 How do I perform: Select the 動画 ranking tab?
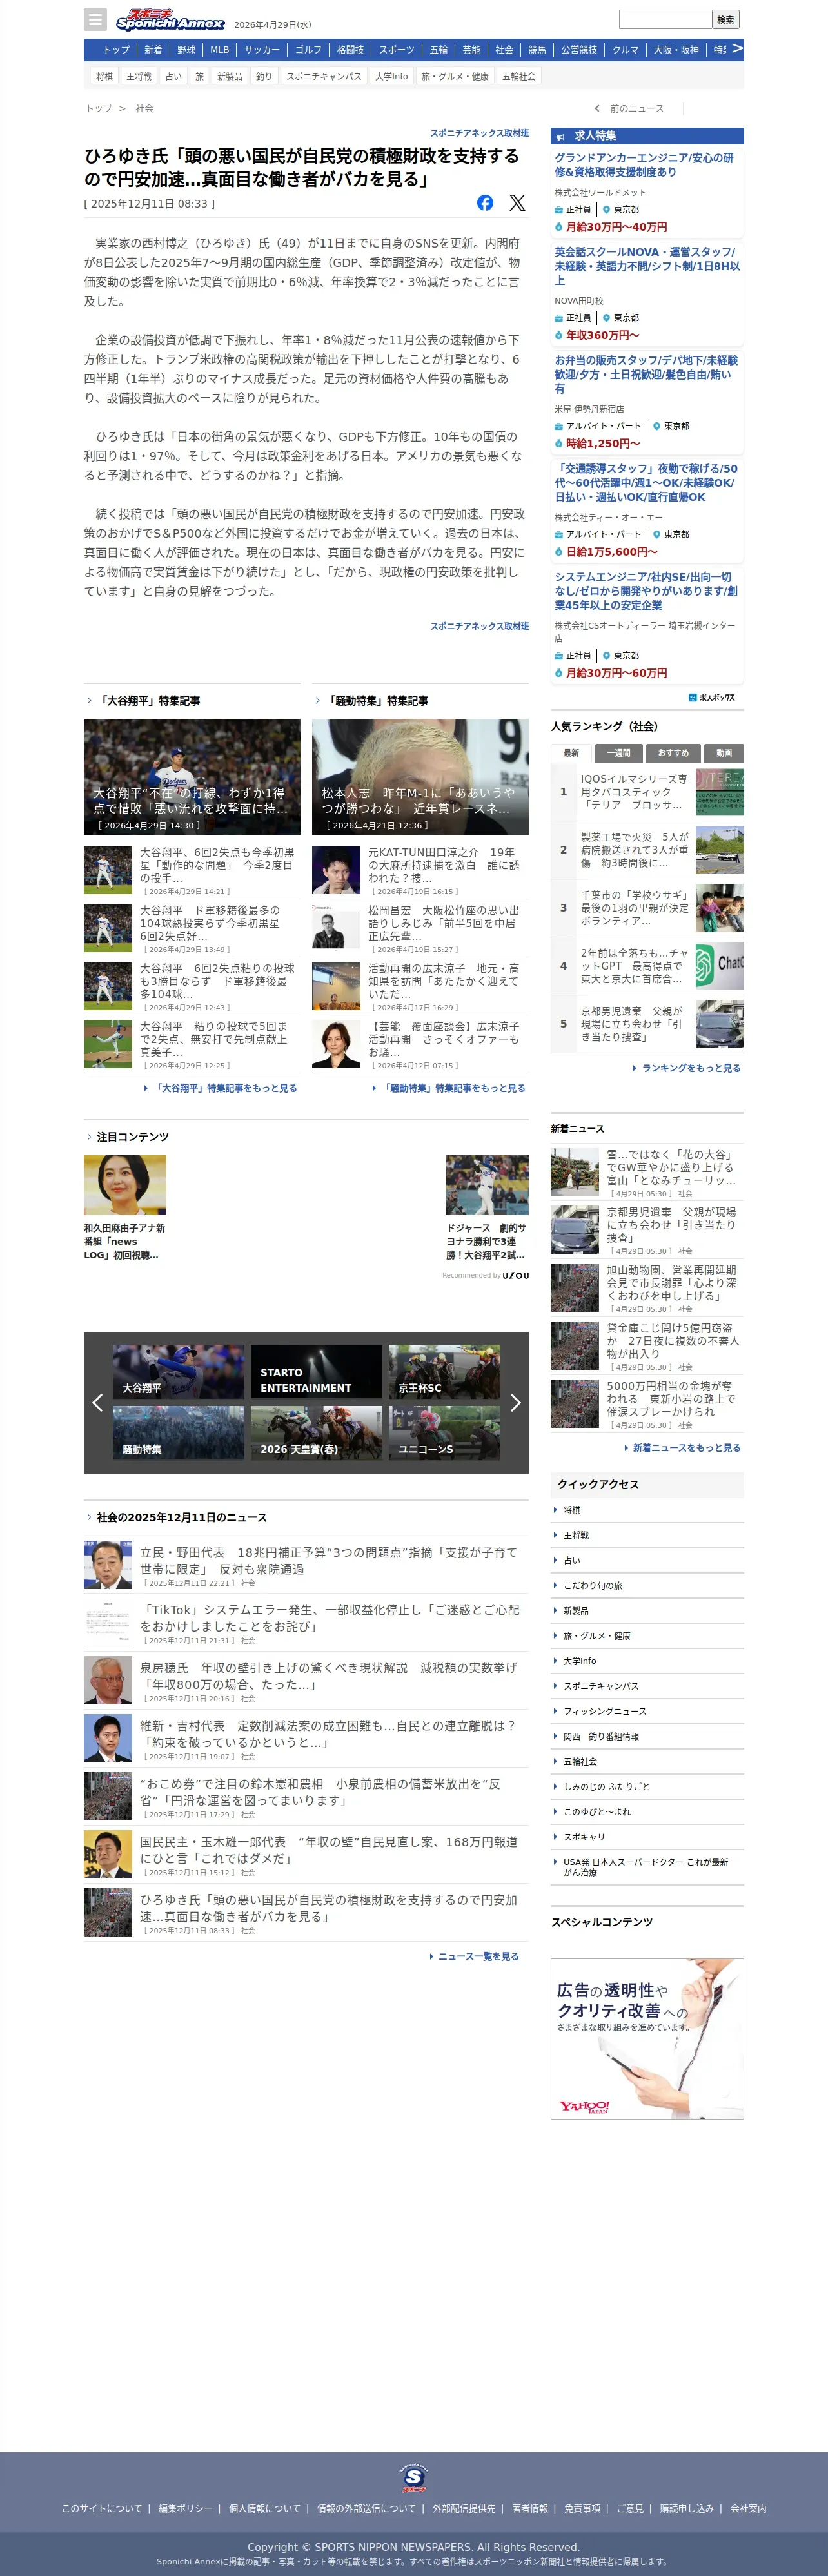point(724,753)
